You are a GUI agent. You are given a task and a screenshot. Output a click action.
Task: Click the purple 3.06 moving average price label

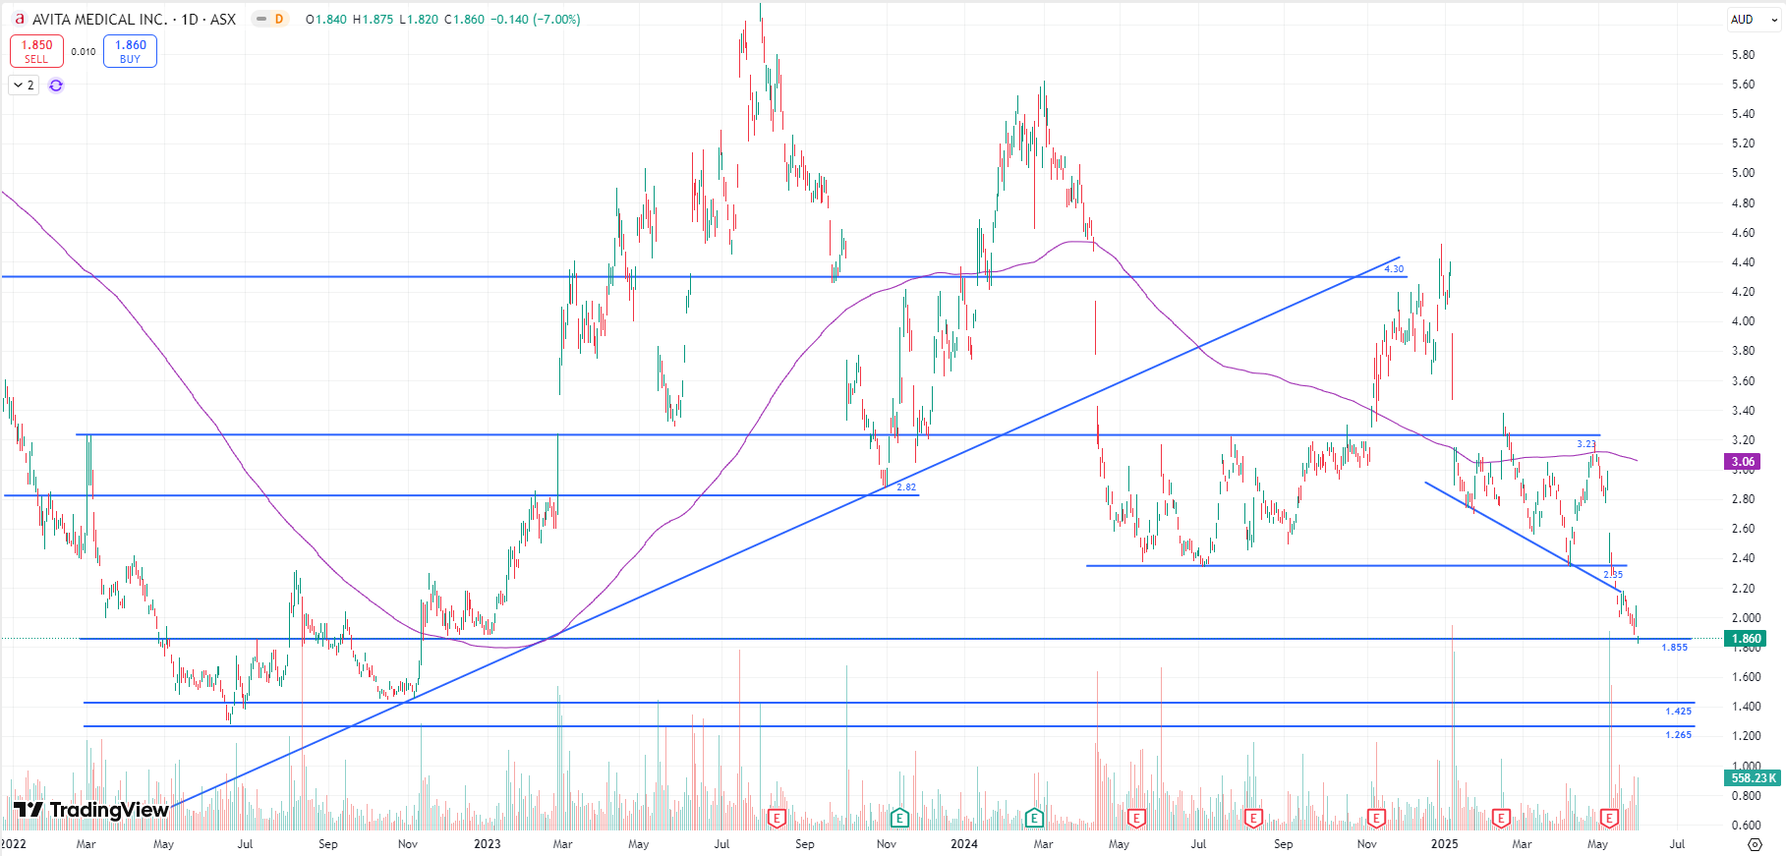1742,462
